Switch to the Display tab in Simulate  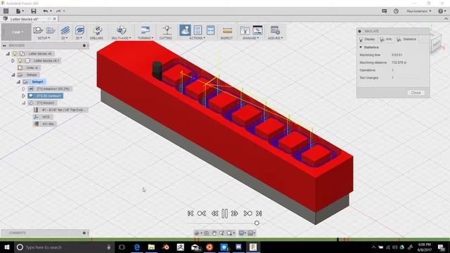coord(367,39)
